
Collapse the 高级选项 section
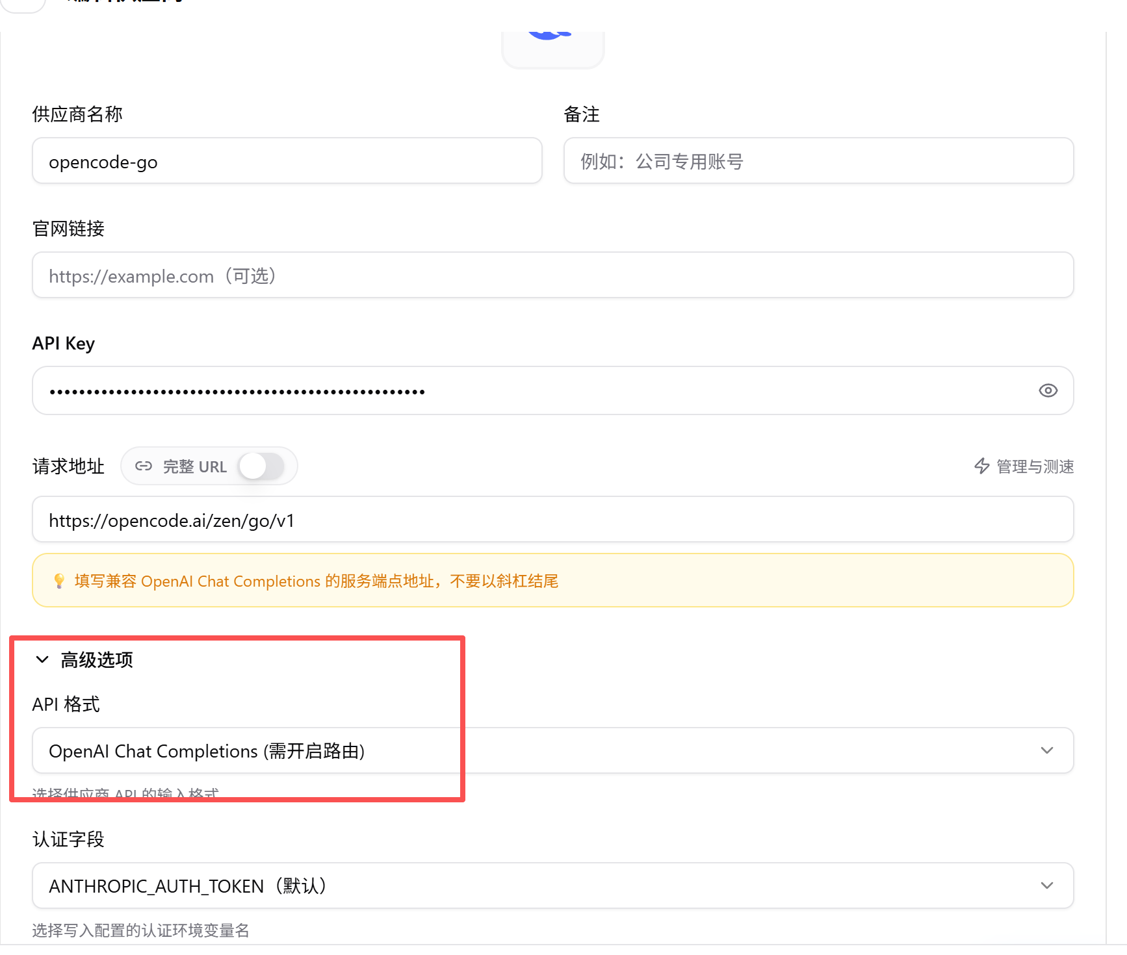[x=42, y=660]
